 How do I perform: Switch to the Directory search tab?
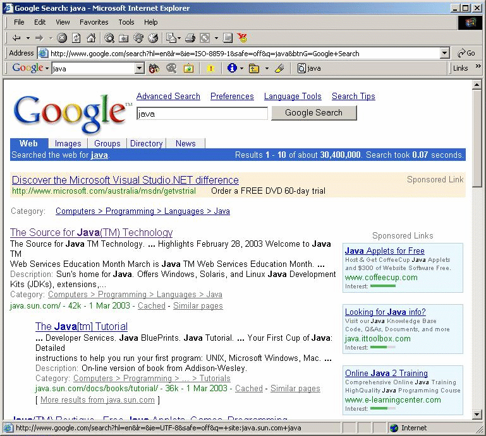coord(146,144)
